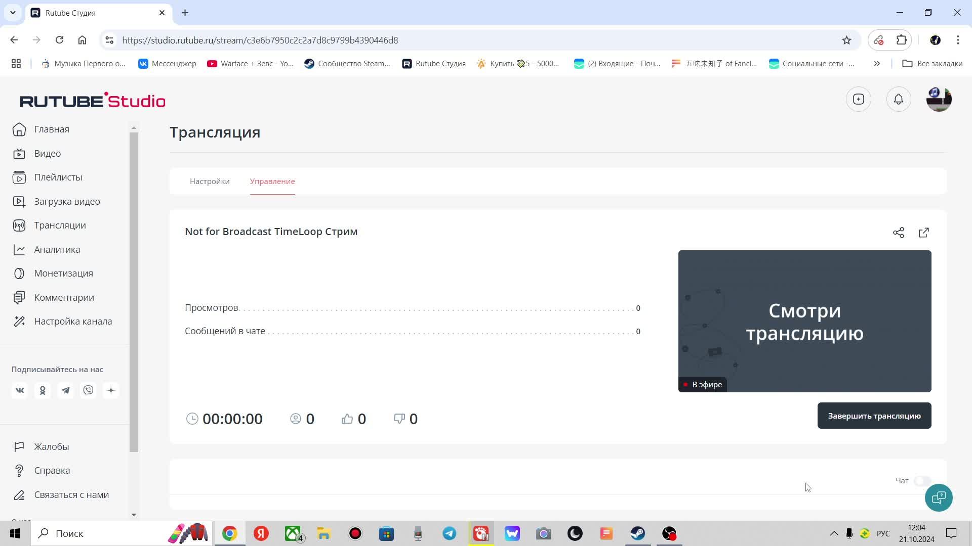The image size is (972, 546).
Task: Enable the Чат toggle
Action: coord(922,481)
